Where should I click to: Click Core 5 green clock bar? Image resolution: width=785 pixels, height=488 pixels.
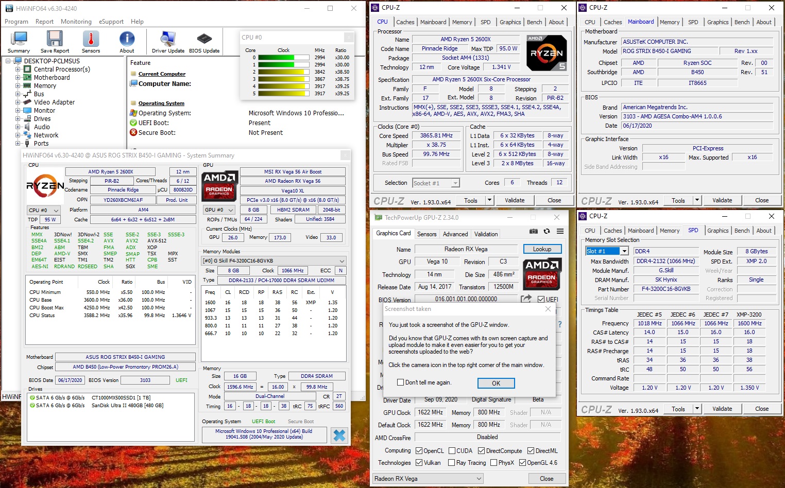pyautogui.click(x=283, y=94)
